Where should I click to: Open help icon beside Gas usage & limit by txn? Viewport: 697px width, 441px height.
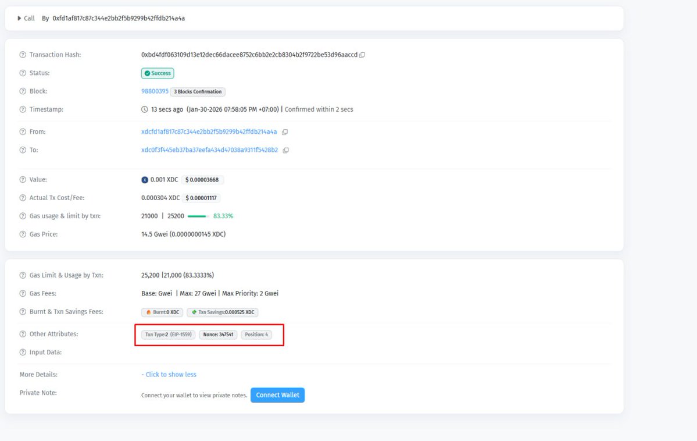click(23, 216)
